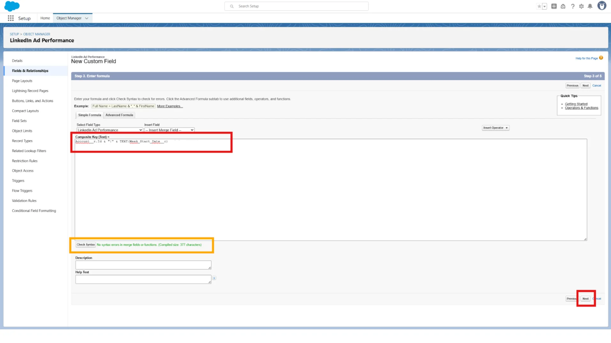Switch to the Advanced Formula tab
Viewport: 611px width, 343px height.
click(119, 115)
